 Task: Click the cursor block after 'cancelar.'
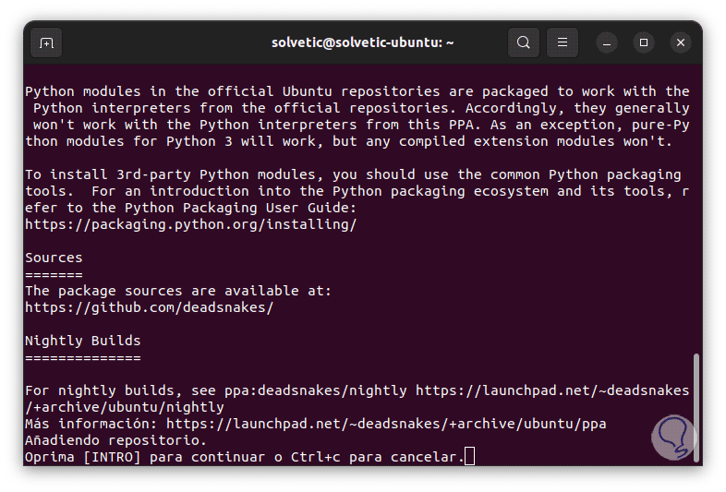469,457
